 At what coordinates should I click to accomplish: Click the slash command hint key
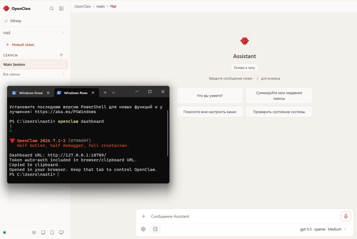click(257, 78)
